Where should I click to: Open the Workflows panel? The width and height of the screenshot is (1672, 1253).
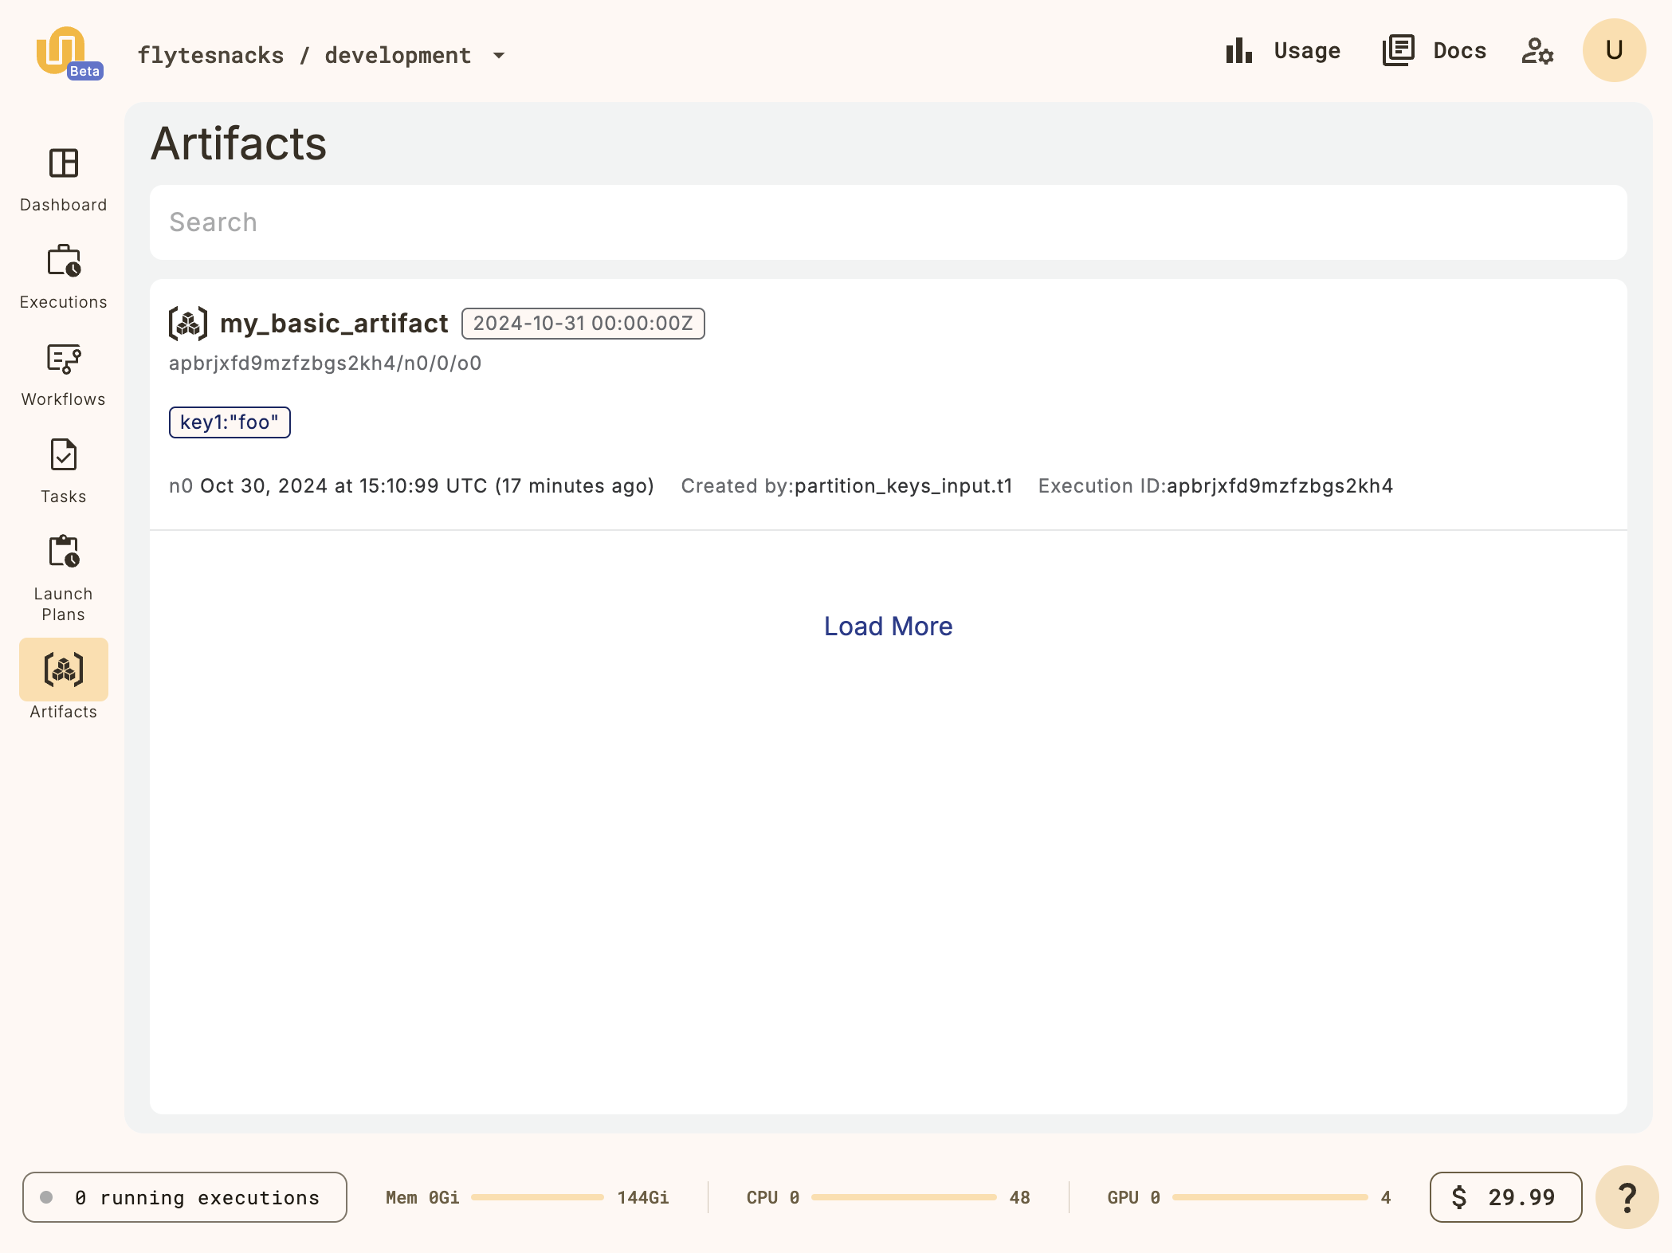[x=63, y=372]
